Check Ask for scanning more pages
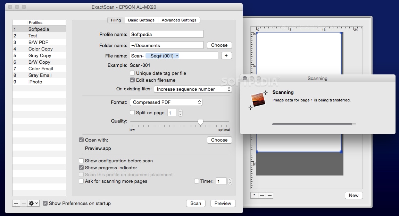The height and width of the screenshot is (216, 399). (81, 181)
